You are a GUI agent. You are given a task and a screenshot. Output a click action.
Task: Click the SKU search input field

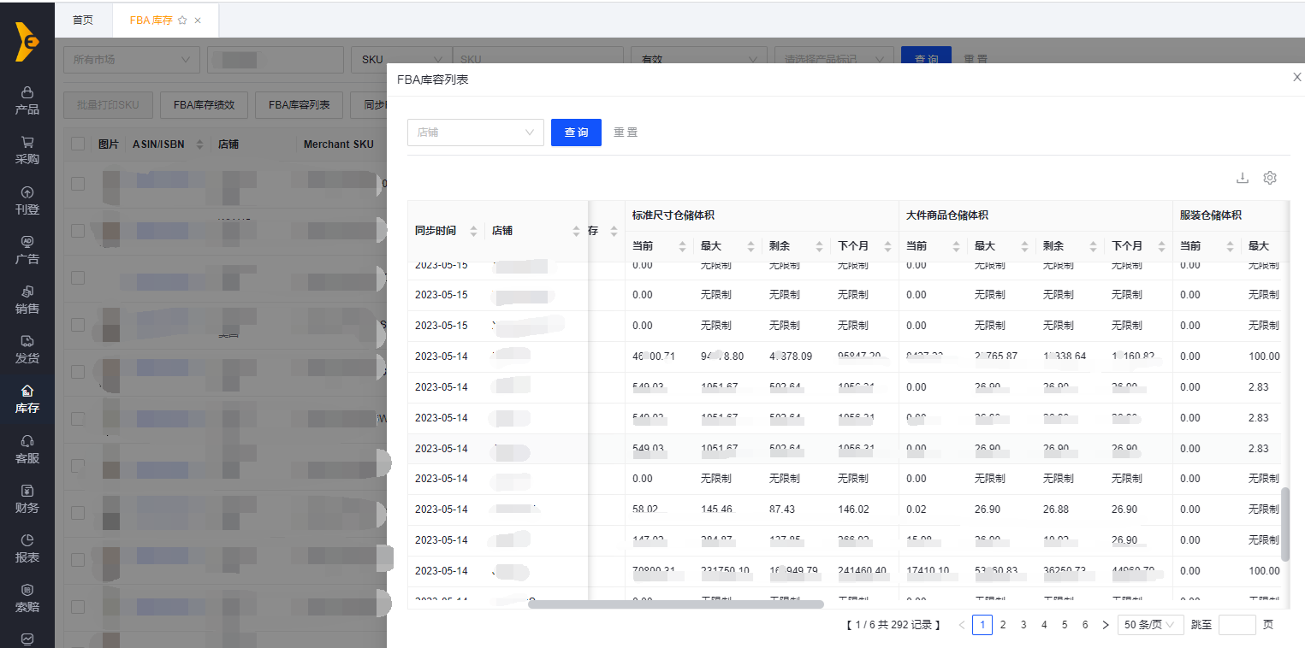[537, 60]
